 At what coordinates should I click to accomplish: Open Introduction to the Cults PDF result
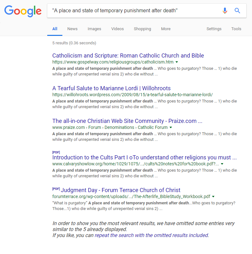click(x=144, y=157)
